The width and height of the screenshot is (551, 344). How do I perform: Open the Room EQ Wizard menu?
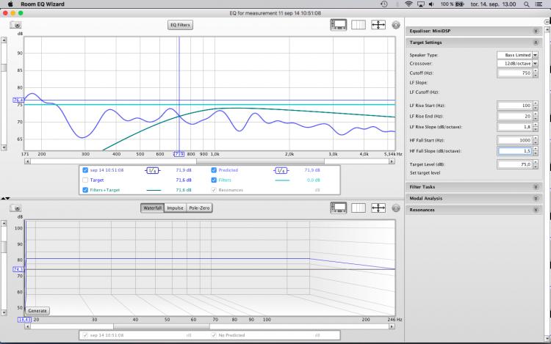[x=43, y=4]
